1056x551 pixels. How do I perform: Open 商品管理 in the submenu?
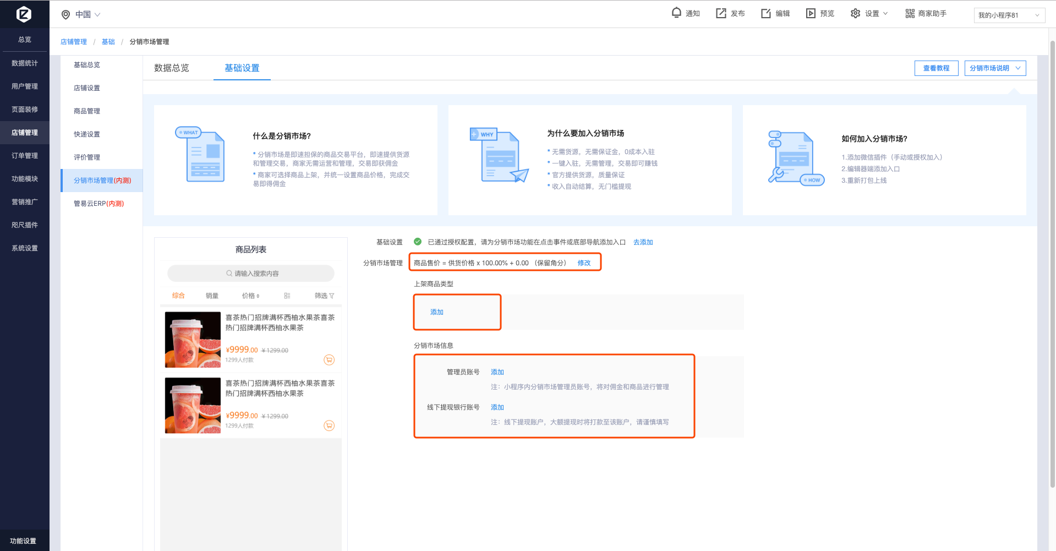pos(87,111)
